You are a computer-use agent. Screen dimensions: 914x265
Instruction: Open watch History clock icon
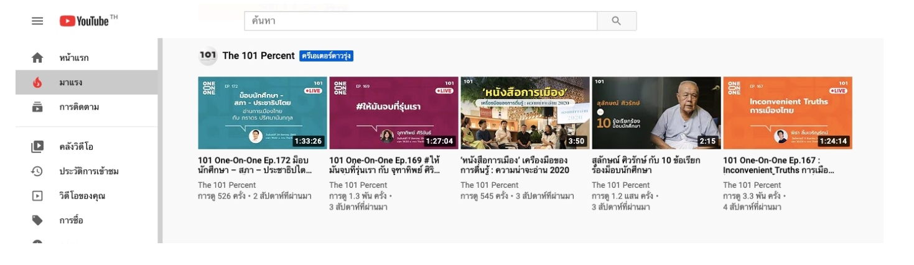37,171
